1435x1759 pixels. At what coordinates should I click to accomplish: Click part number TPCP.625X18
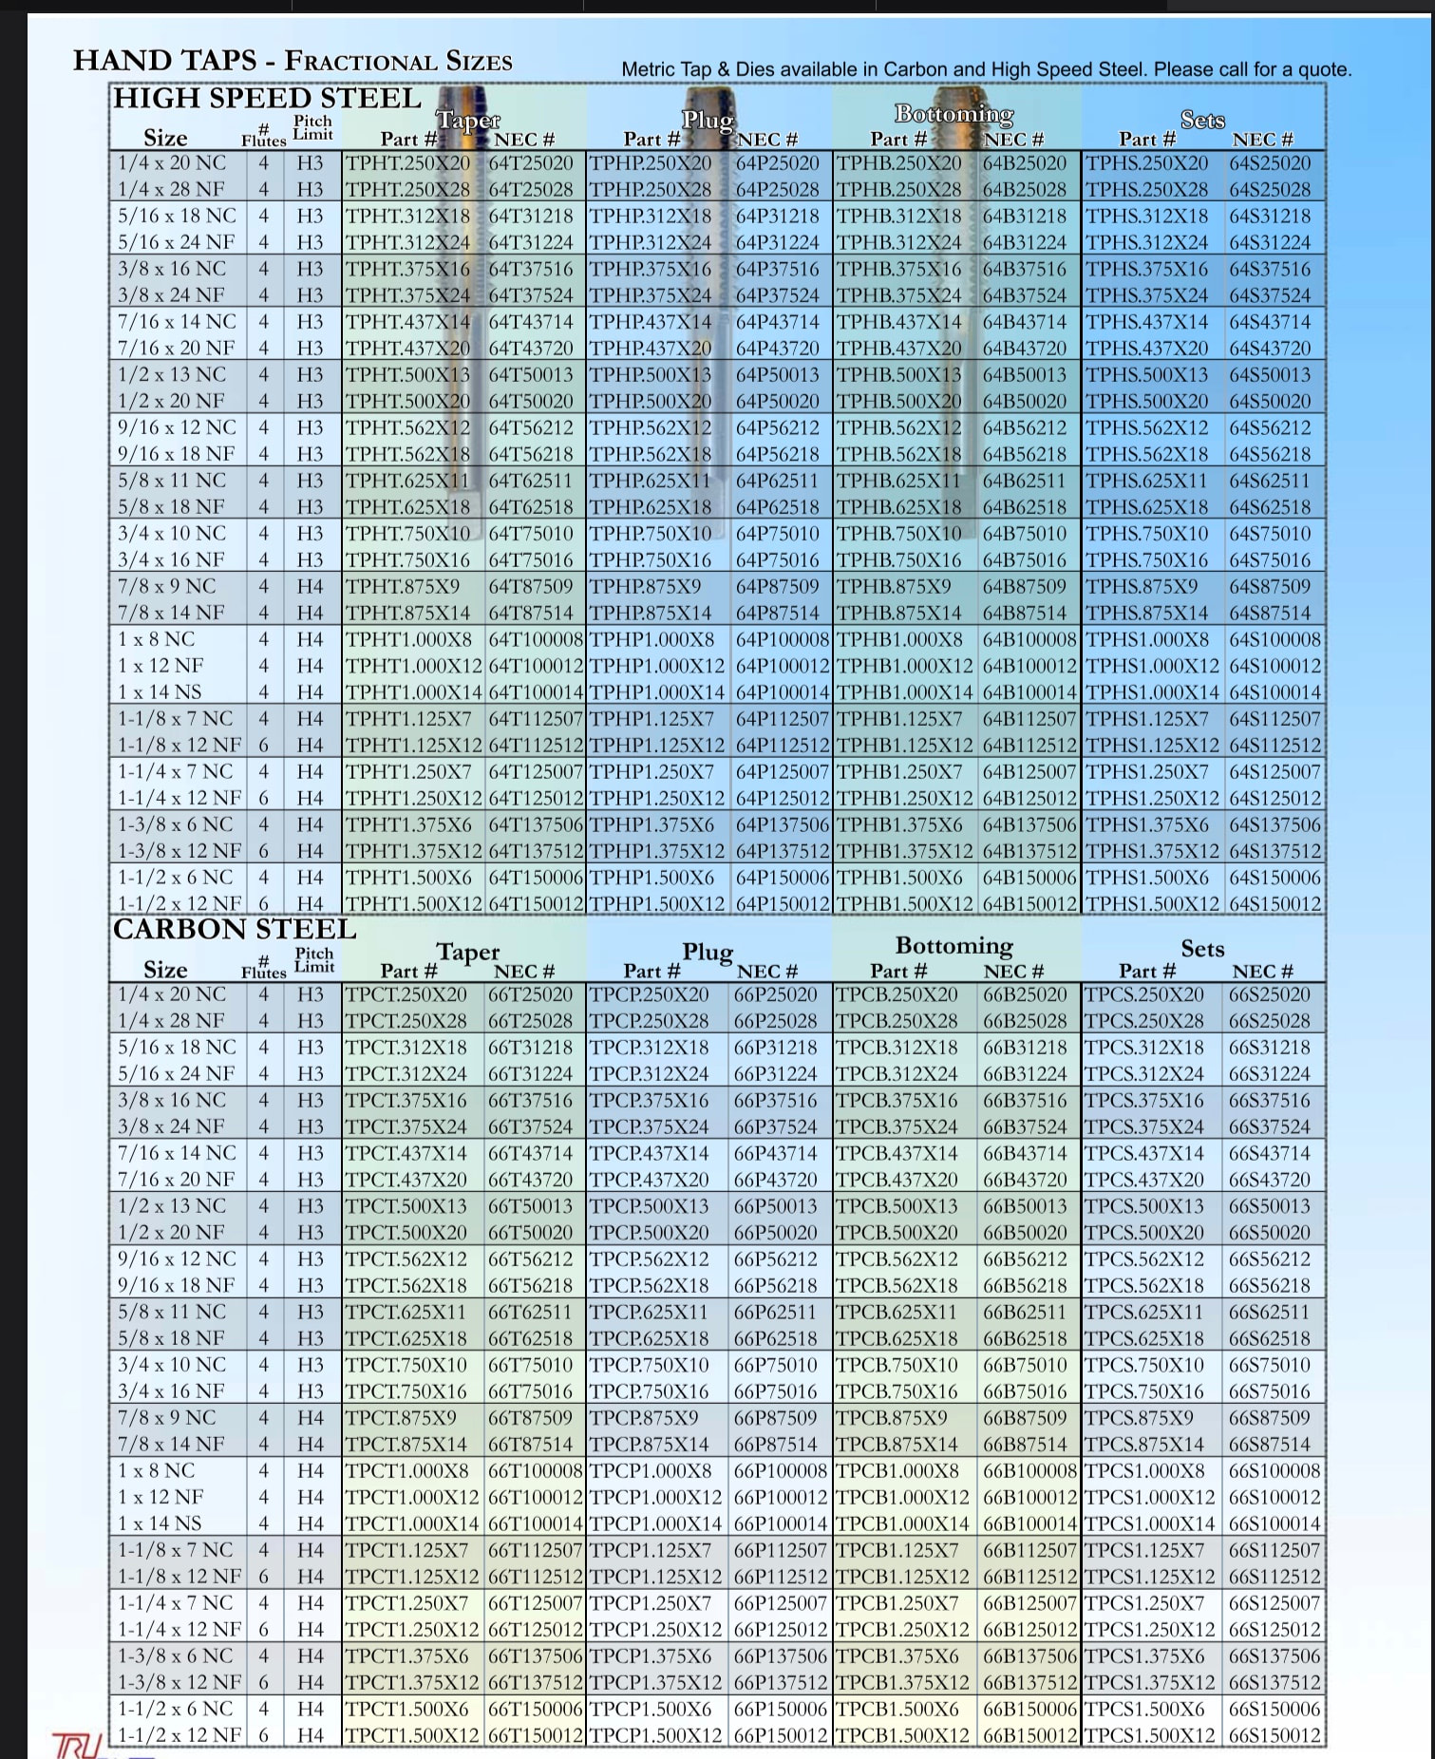[x=650, y=1339]
